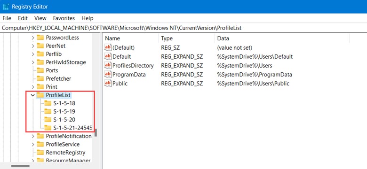Select the ProfilesDirectory value name
Viewport: 367px width, 169px height.
pos(133,66)
